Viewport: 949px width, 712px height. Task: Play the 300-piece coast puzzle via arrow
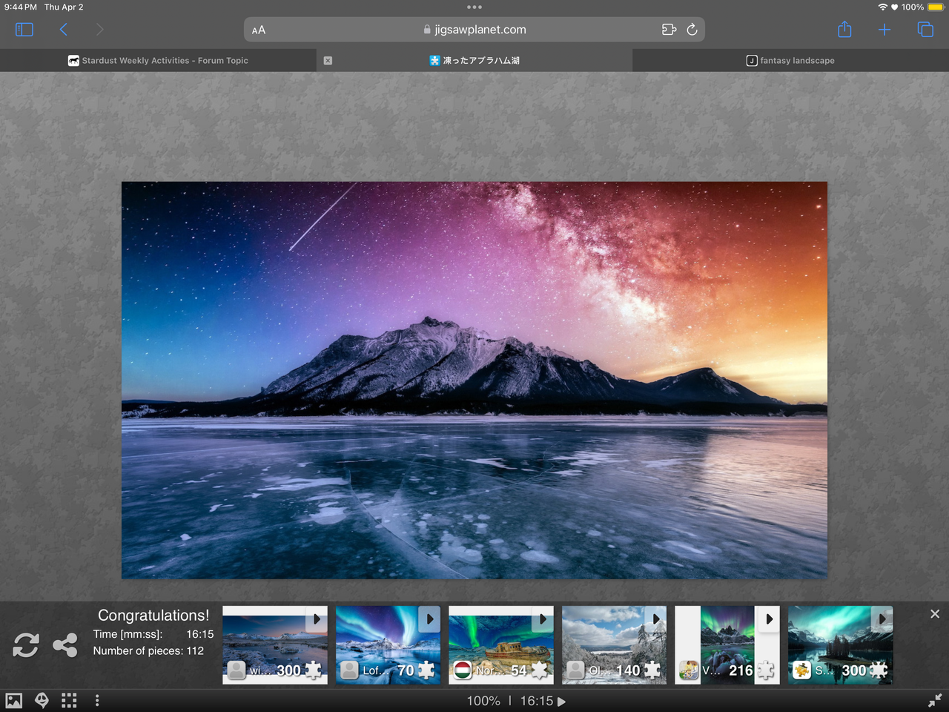(x=317, y=619)
